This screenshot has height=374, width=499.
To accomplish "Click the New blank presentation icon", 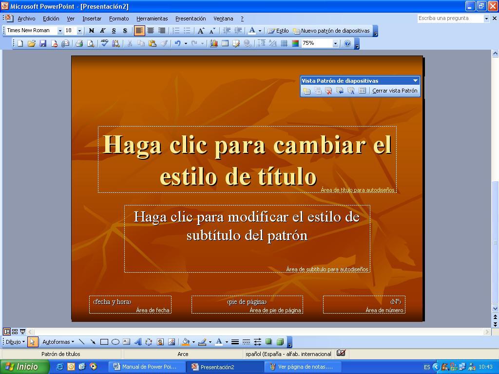I will tap(20, 43).
